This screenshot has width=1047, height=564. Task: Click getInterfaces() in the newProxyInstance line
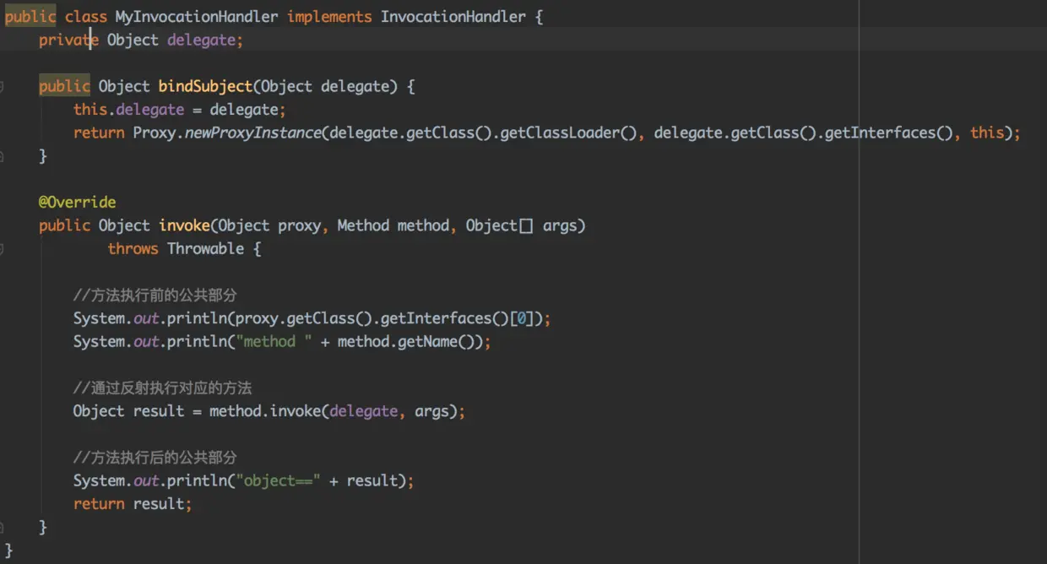tap(889, 133)
